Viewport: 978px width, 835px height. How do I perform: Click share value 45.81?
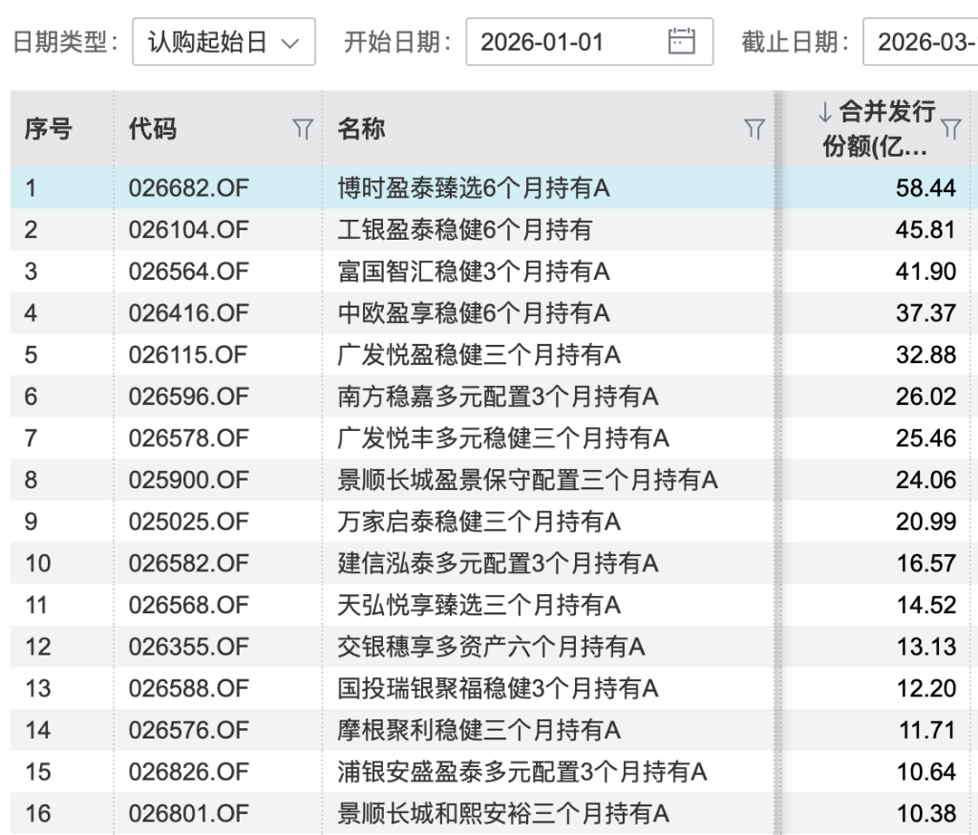(925, 229)
